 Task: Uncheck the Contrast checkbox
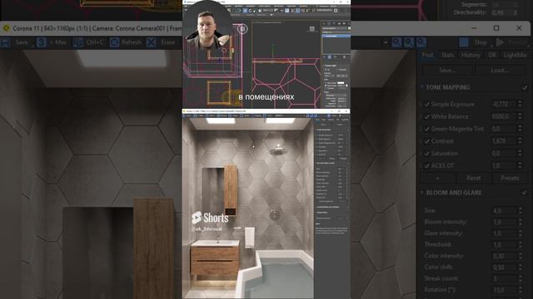point(427,141)
